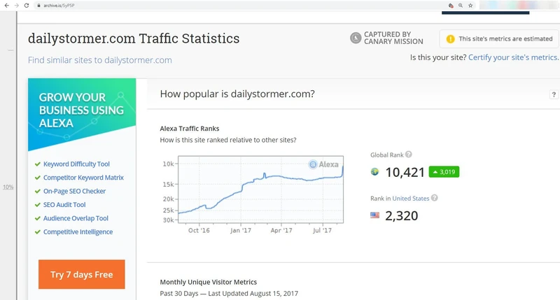Viewport: 560px width, 300px height.
Task: Click the zoom magnifier icon in the address bar
Action: click(x=461, y=6)
